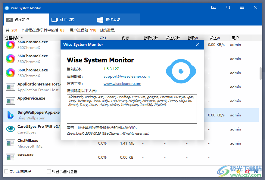Check the 只显示连网进程 option
This screenshot has width=265, height=180.
click(x=49, y=171)
